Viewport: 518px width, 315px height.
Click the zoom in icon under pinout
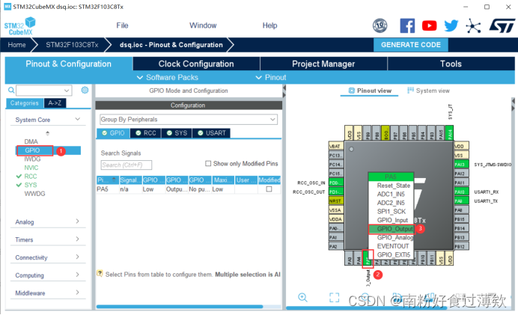click(302, 298)
